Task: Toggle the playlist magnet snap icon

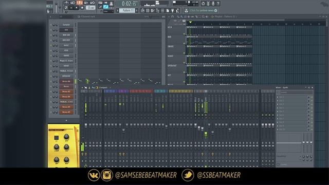Action: coord(173,16)
